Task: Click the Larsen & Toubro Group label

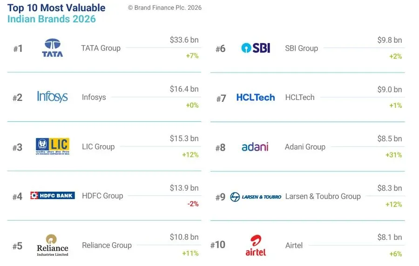Action: [x=323, y=196]
